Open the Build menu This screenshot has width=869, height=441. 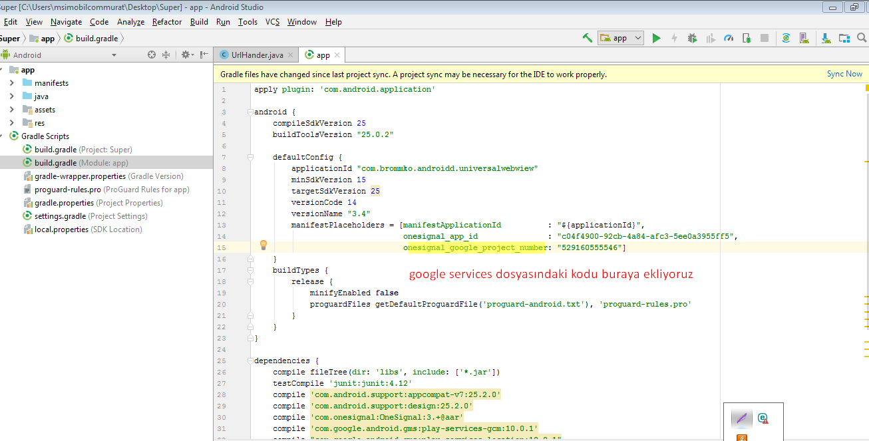pyautogui.click(x=199, y=22)
